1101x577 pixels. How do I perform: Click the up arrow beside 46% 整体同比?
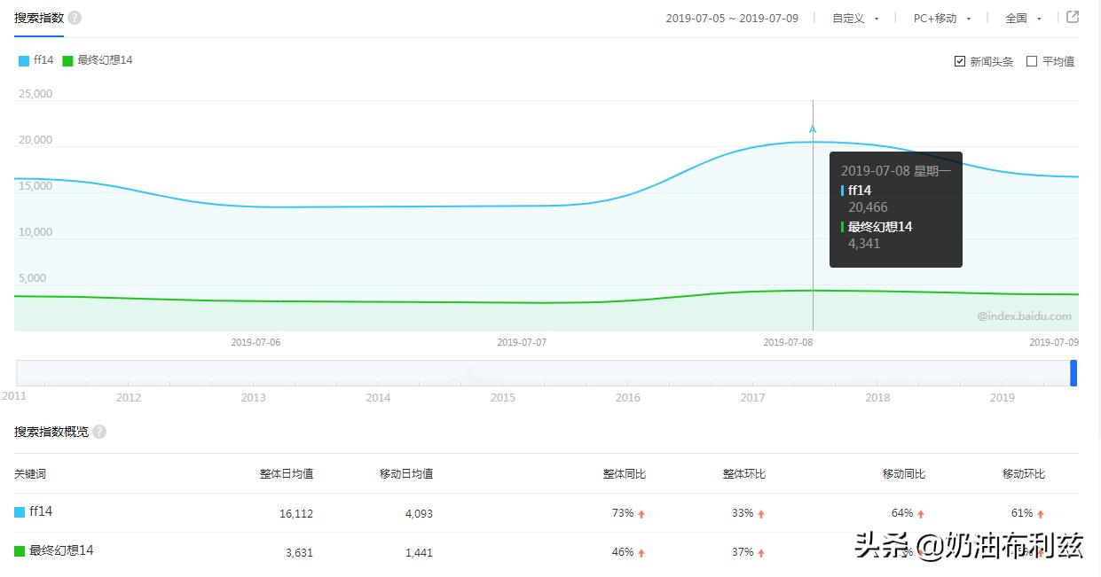pyautogui.click(x=641, y=552)
